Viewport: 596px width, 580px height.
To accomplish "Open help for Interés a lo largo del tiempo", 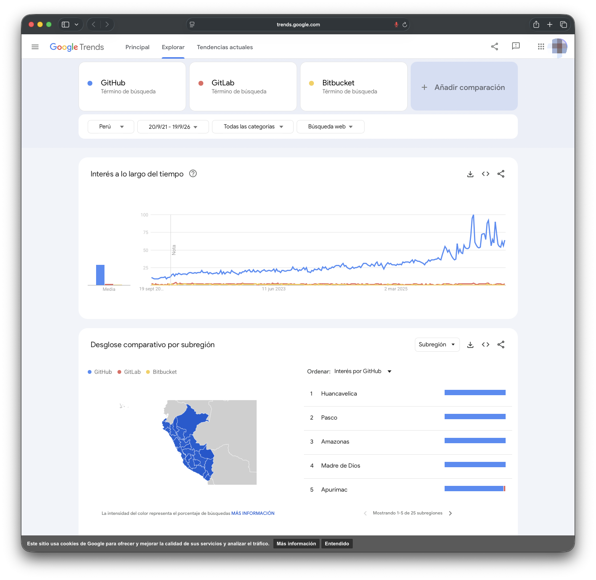I will click(193, 173).
